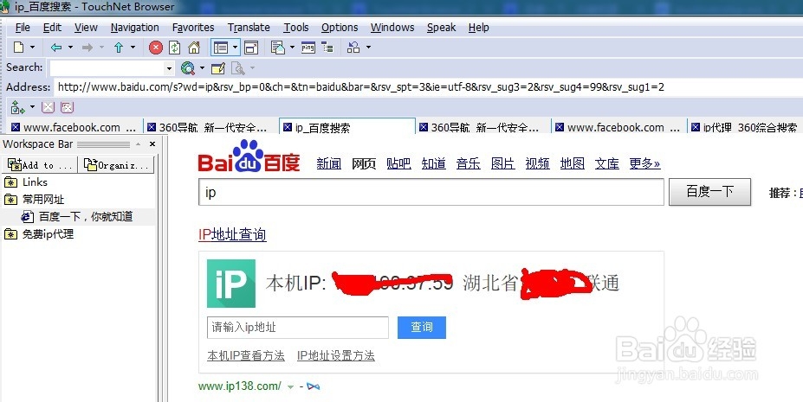803x402 pixels.
Task: Open the windows arrangement dropdown arrow
Action: tap(368, 48)
